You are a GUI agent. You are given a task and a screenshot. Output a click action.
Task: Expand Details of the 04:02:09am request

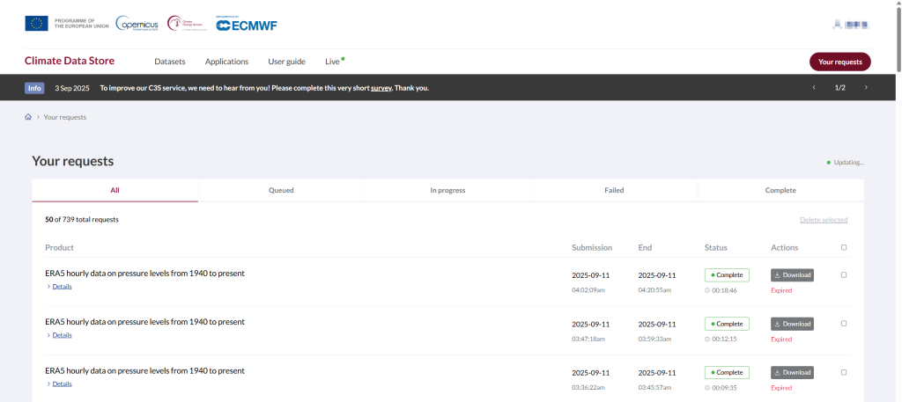click(x=62, y=287)
